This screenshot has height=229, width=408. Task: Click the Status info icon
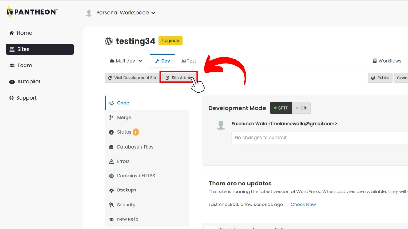(111, 132)
